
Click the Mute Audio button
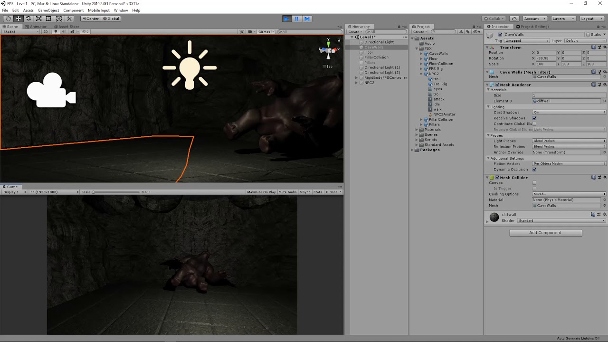[288, 192]
